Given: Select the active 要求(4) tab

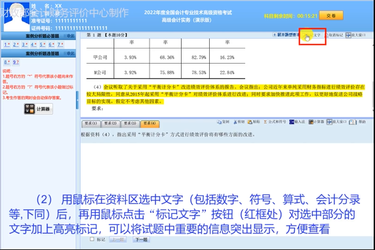Looking at the screenshot, I should 150,123.
